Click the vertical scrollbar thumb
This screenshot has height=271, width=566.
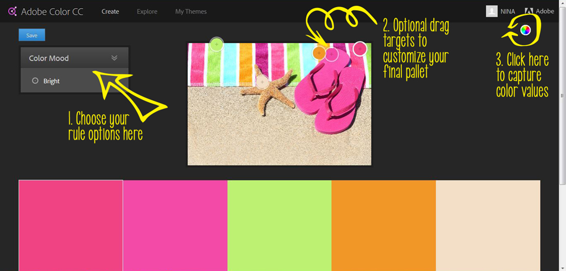point(562,96)
